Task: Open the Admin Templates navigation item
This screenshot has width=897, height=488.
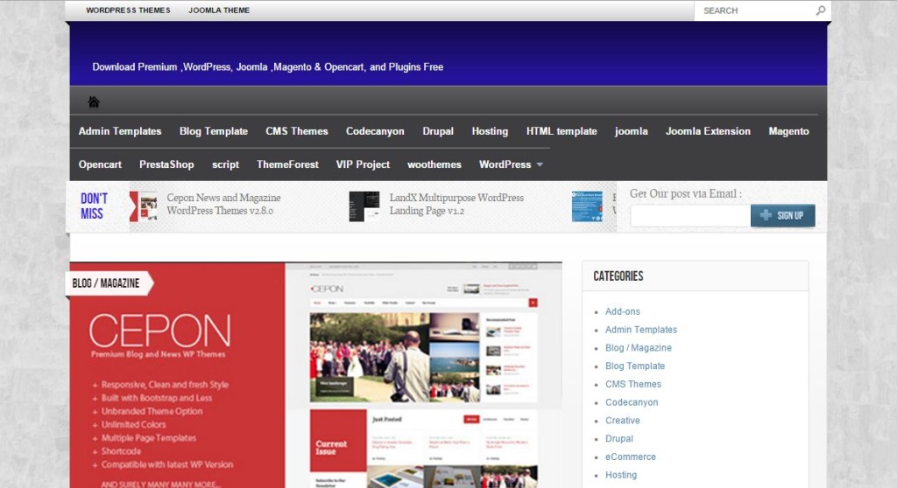Action: pyautogui.click(x=120, y=131)
